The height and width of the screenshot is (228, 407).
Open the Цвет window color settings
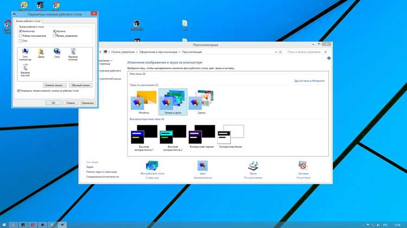pyautogui.click(x=202, y=170)
